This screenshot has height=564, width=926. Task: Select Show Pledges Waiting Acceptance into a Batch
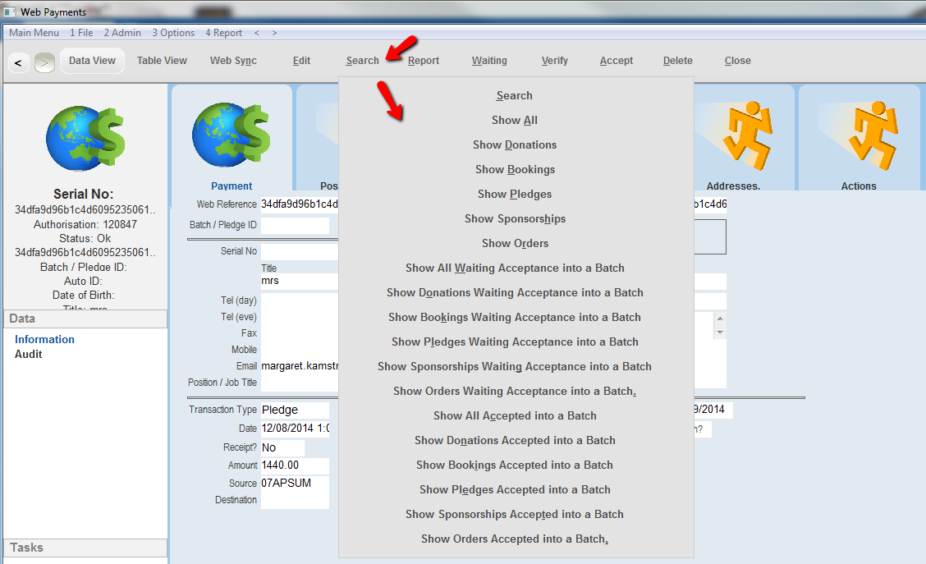point(515,342)
